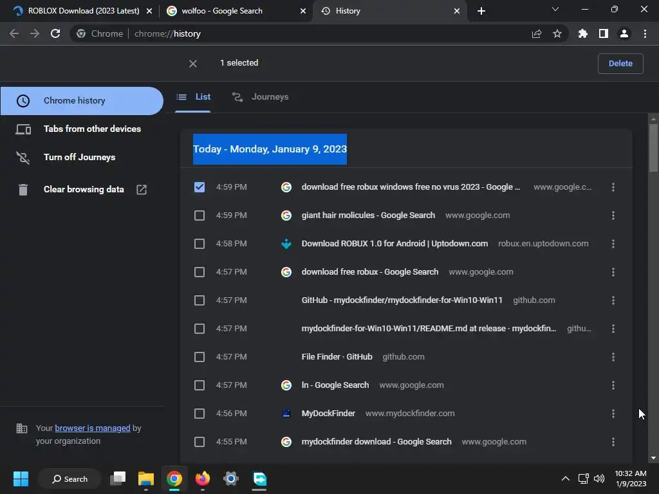Click the clock icon beside Chrome history

click(23, 101)
